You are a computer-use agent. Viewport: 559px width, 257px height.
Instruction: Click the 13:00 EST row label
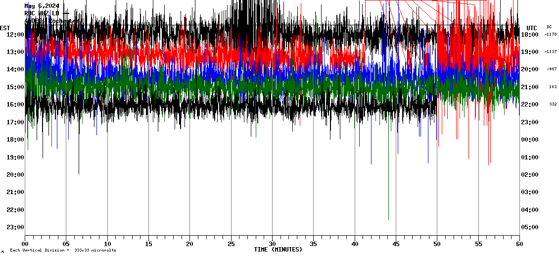[15, 52]
